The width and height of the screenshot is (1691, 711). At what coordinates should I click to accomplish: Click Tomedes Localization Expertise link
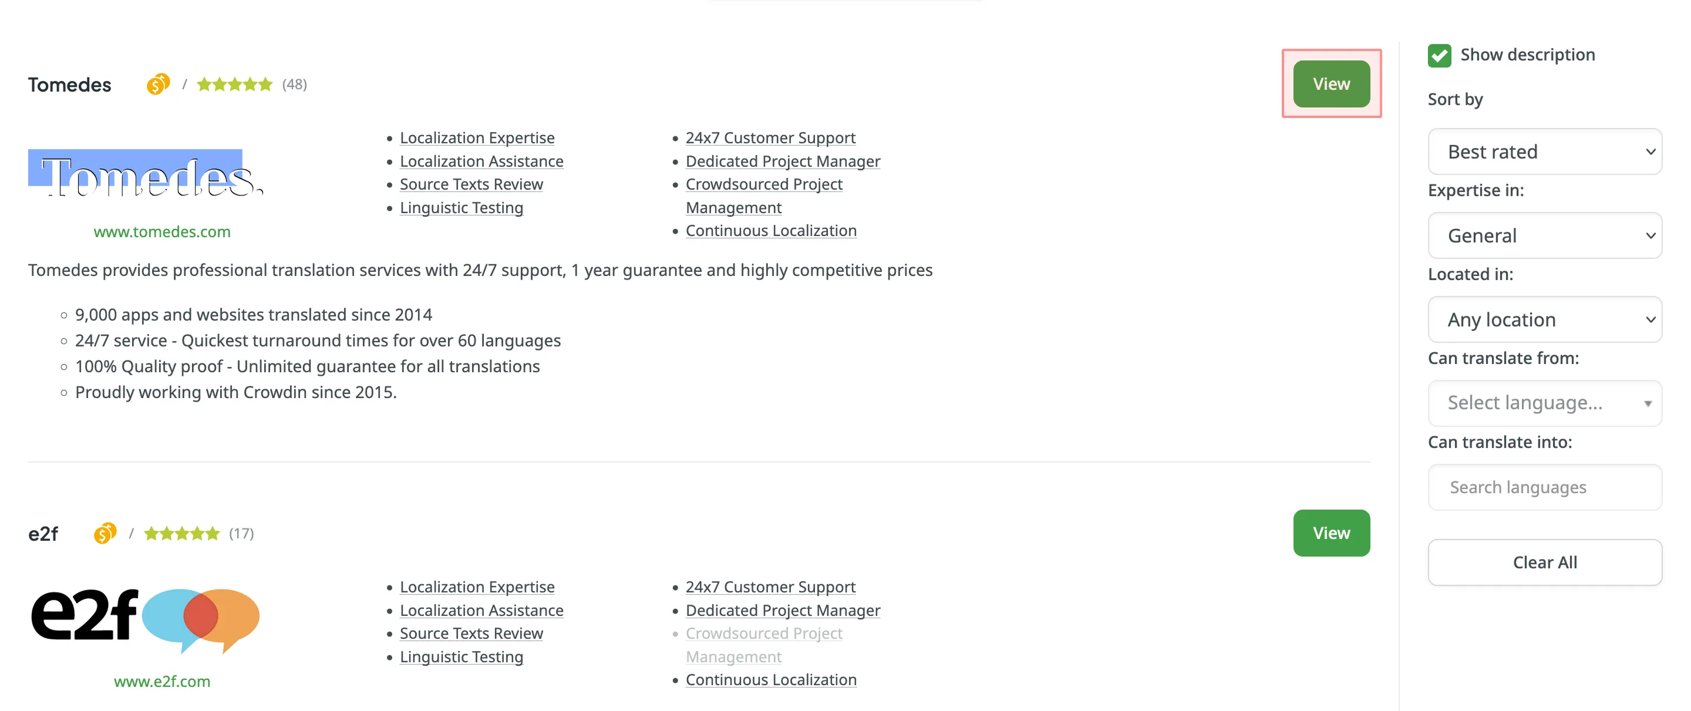point(477,138)
